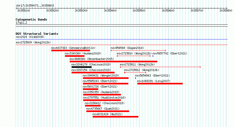Select the long red bar of esv3688360
This screenshot has width=235, height=127.
click(114, 62)
